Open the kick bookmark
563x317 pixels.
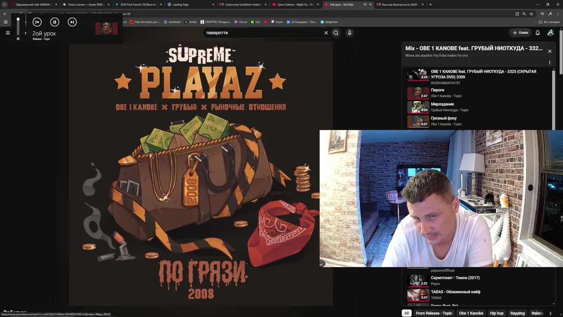[256, 22]
